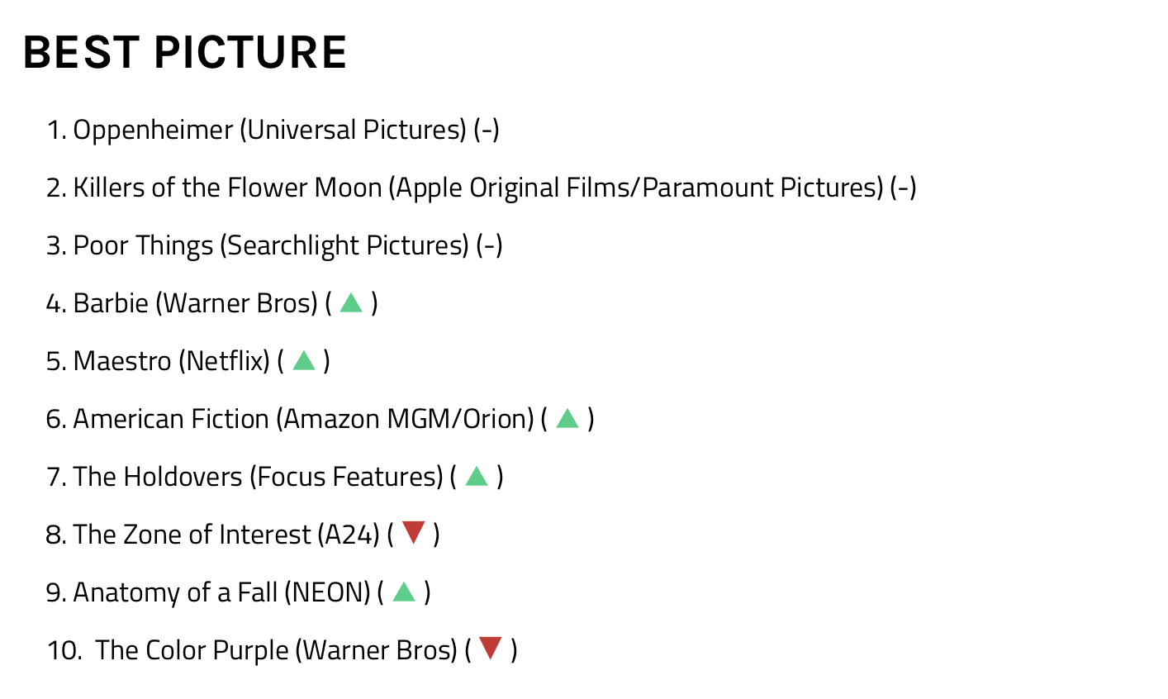The height and width of the screenshot is (699, 1168).
Task: Click the American Fiction title text
Action: click(171, 419)
